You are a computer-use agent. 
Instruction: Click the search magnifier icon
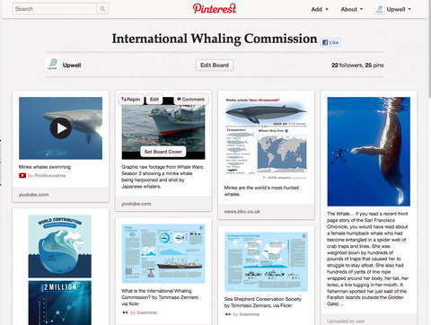click(x=102, y=9)
